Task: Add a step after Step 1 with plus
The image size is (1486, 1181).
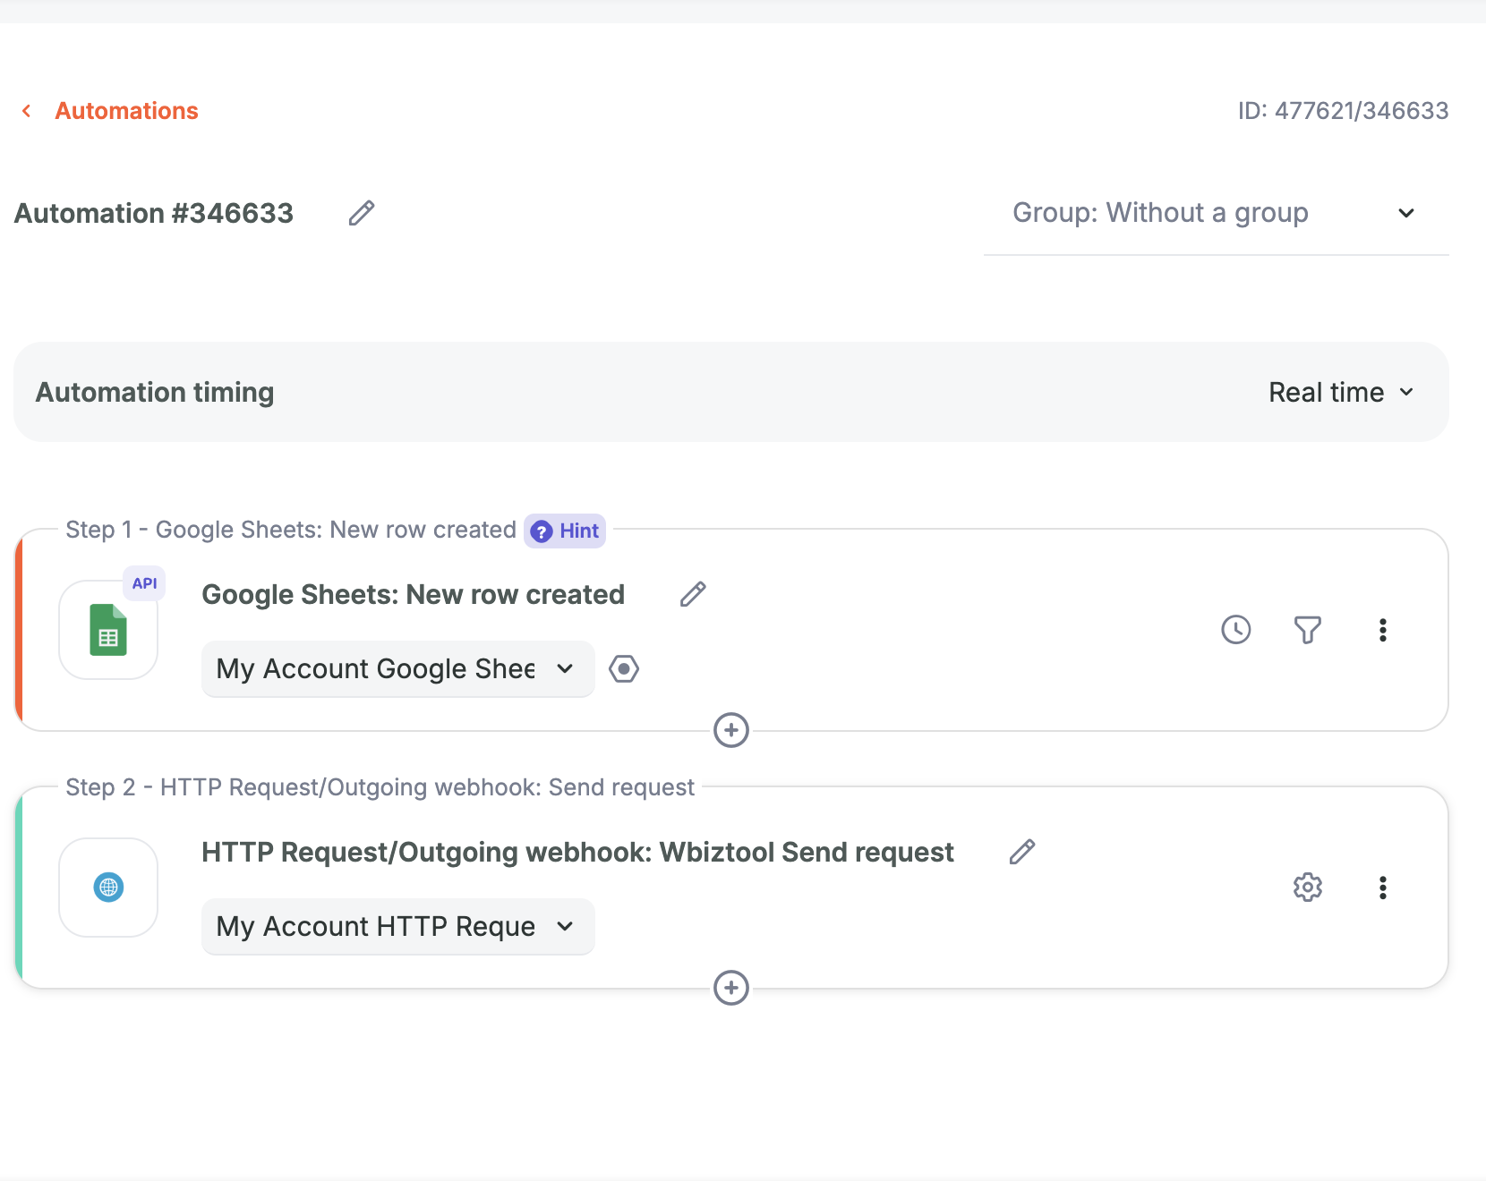Action: click(x=731, y=730)
